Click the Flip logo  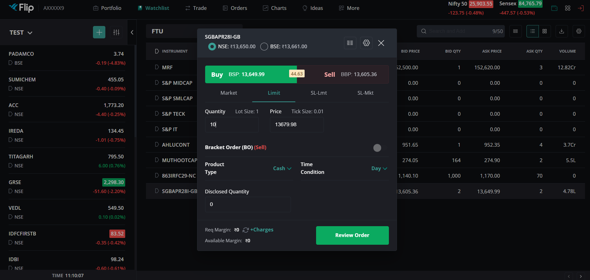(x=21, y=8)
